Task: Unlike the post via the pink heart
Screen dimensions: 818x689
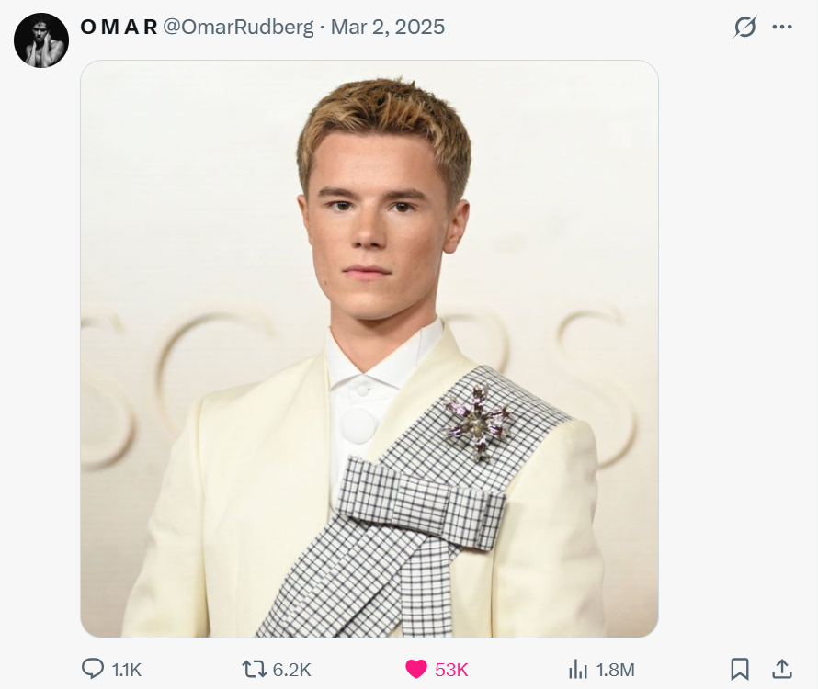Action: [x=416, y=669]
